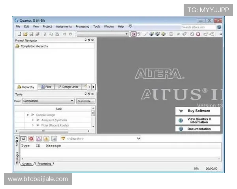Click the globe icon beside the search box
The image size is (237, 189).
click(x=219, y=27)
